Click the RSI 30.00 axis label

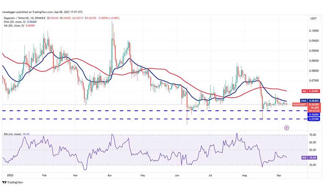(313, 165)
